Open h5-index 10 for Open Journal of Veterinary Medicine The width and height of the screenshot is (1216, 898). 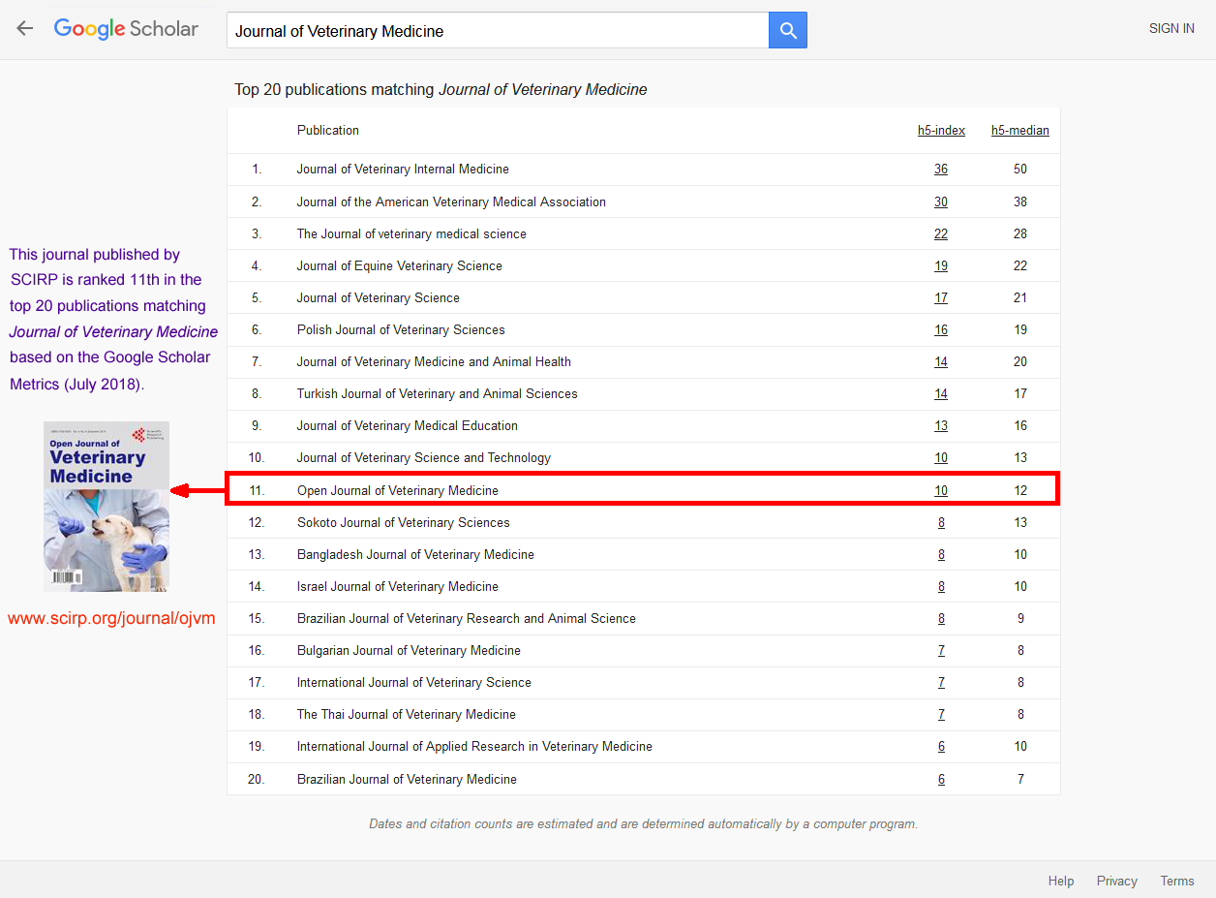pos(941,491)
